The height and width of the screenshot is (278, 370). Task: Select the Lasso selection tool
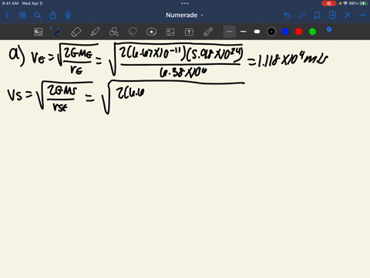tap(133, 32)
